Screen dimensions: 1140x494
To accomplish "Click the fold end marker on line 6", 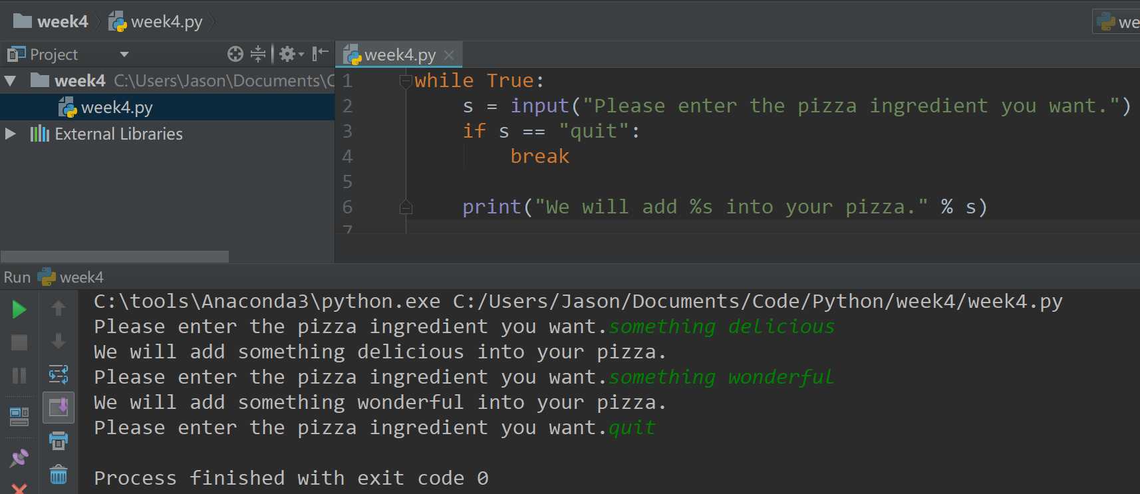I will pos(406,207).
